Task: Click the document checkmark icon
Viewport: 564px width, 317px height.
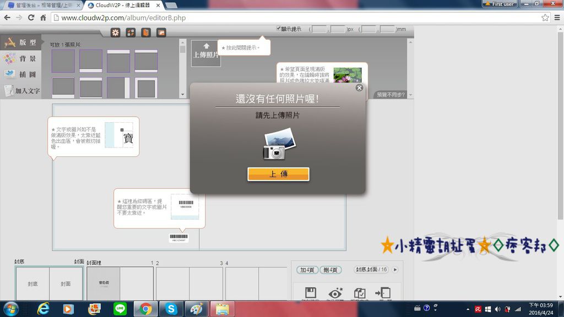Action: (x=359, y=293)
